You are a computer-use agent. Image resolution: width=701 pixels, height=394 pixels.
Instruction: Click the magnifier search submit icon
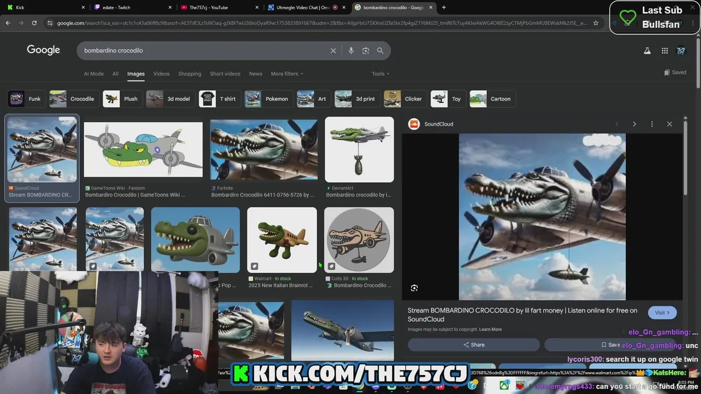[380, 50]
